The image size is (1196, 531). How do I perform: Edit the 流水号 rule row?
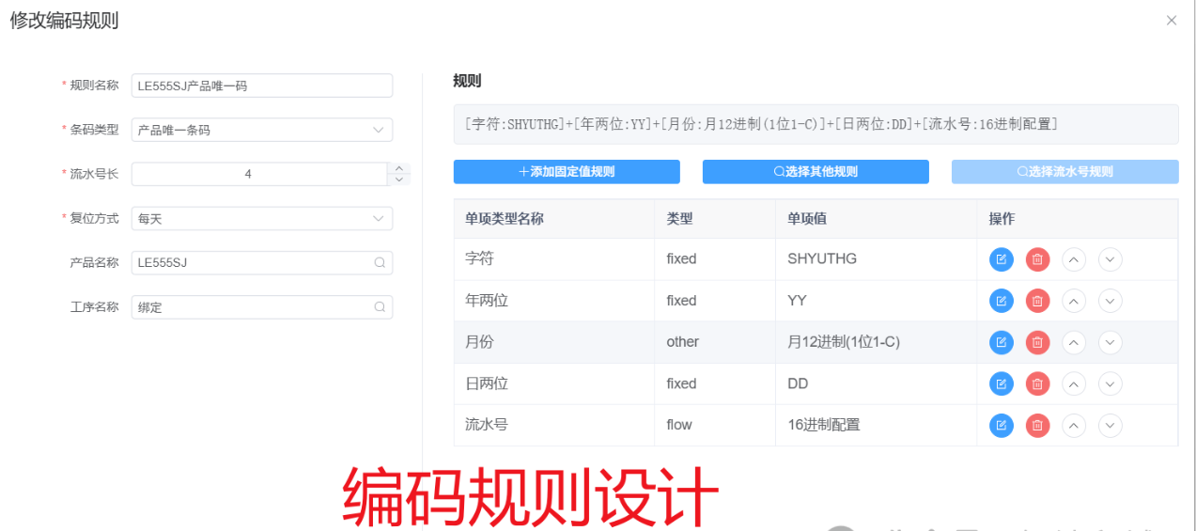click(1001, 426)
